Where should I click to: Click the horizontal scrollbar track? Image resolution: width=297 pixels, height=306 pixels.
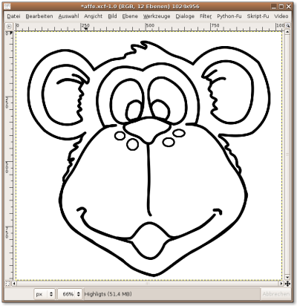(x=148, y=284)
